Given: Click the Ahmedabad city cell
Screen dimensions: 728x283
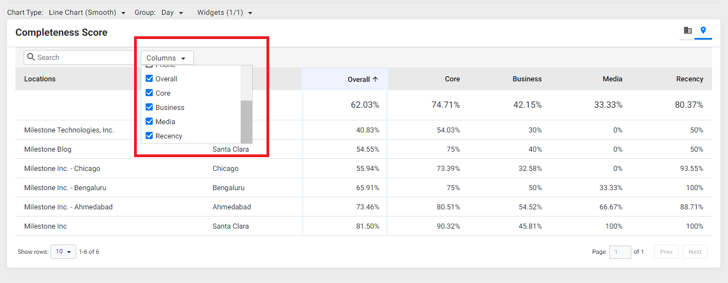Looking at the screenshot, I should coord(232,207).
